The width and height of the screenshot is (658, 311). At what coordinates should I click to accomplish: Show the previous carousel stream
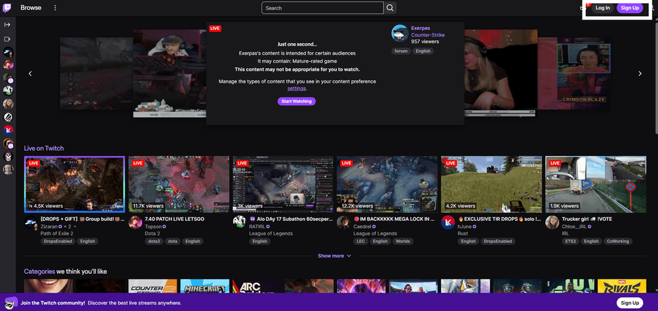pos(30,74)
